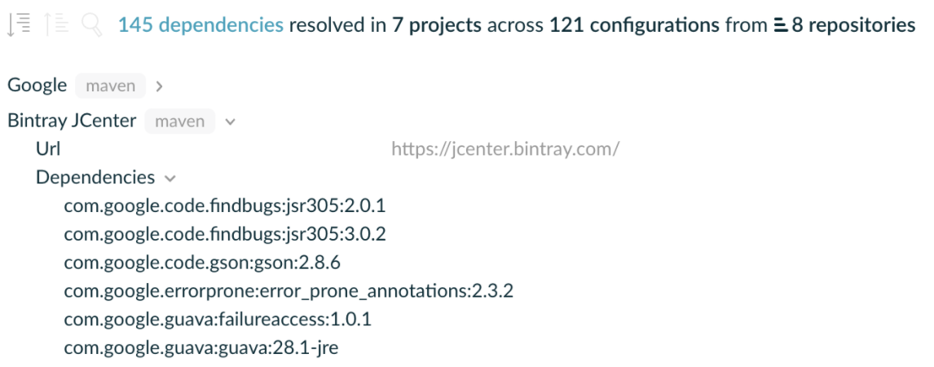Collapse the Dependencies list chevron
Screen dimensions: 934x367
170,178
